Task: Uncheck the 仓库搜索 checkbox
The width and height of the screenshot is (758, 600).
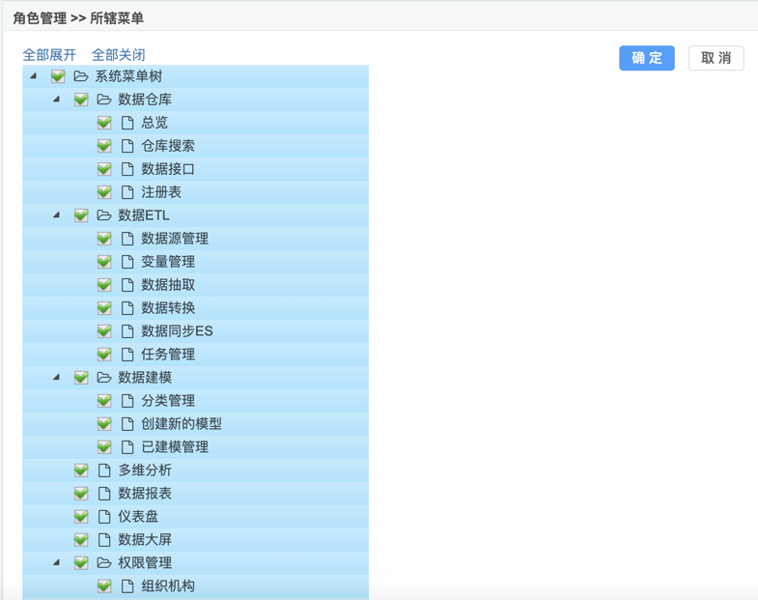Action: (104, 146)
